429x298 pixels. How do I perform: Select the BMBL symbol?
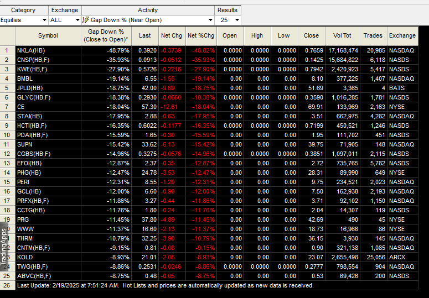pyautogui.click(x=25, y=79)
